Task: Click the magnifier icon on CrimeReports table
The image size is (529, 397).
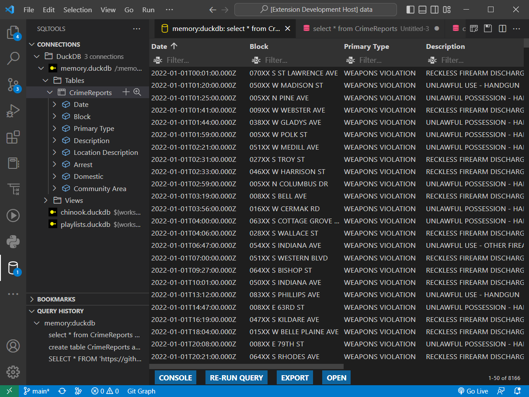Action: [x=137, y=92]
